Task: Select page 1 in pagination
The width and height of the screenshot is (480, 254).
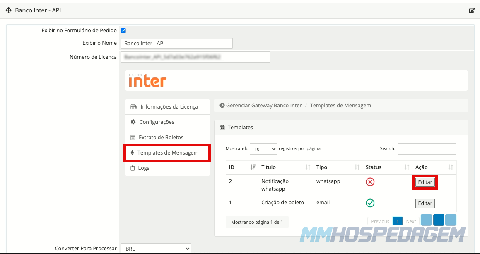Action: [x=397, y=221]
